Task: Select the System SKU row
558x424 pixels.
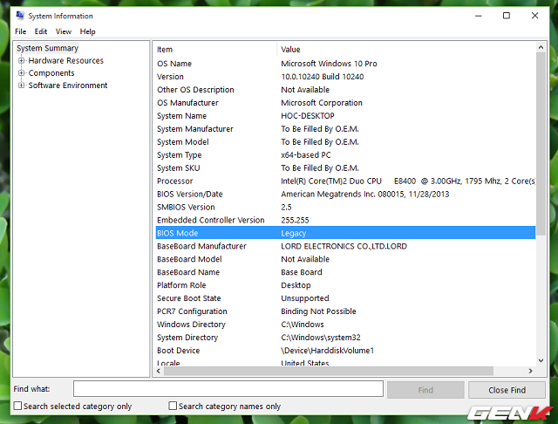Action: [345, 168]
